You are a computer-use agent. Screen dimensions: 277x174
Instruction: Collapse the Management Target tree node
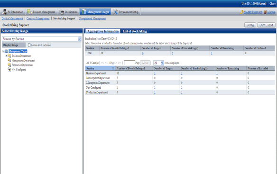(x=3, y=51)
